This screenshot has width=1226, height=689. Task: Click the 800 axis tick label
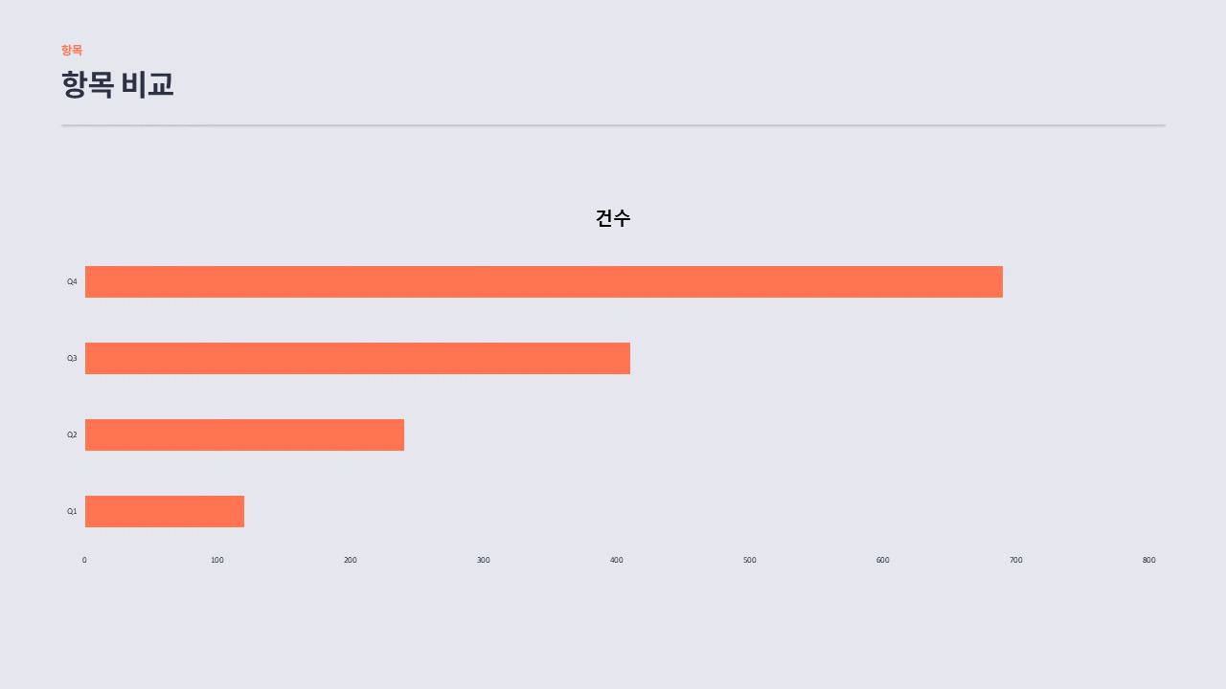[x=1149, y=560]
